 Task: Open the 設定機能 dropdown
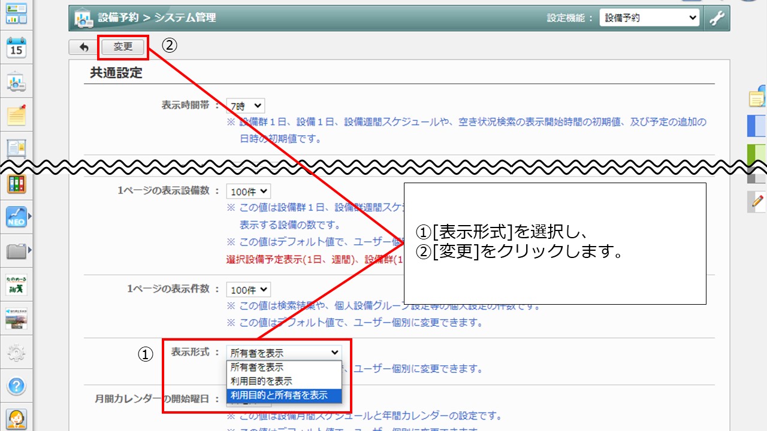[649, 18]
